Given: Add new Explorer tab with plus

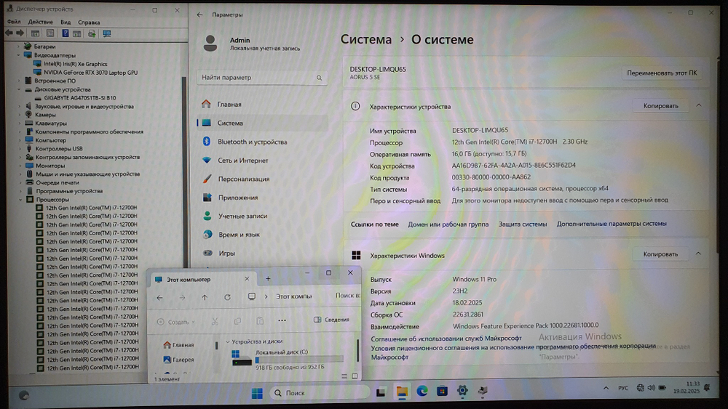Looking at the screenshot, I should (268, 278).
